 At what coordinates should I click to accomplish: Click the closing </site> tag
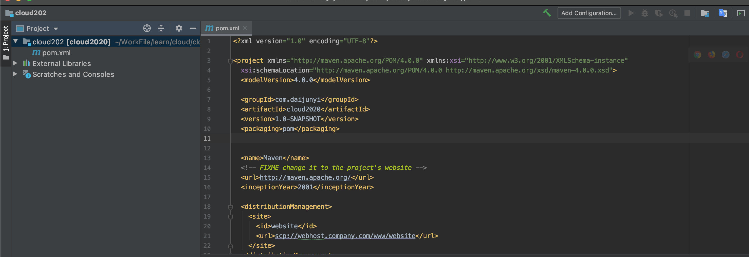[x=261, y=246]
